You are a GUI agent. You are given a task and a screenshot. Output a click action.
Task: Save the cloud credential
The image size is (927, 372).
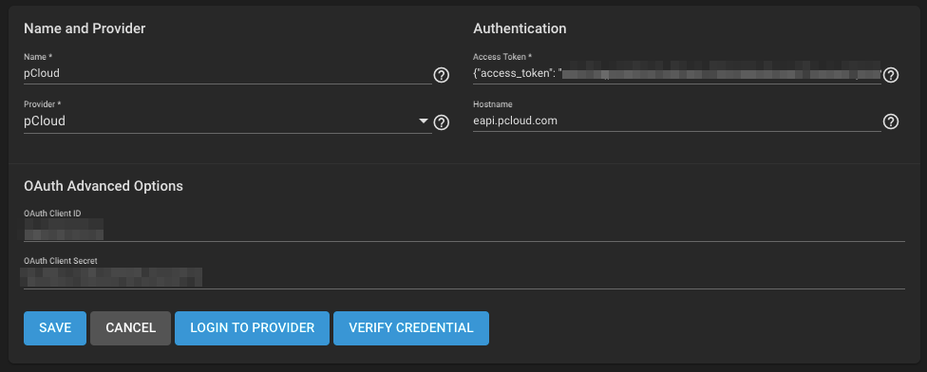click(x=55, y=327)
